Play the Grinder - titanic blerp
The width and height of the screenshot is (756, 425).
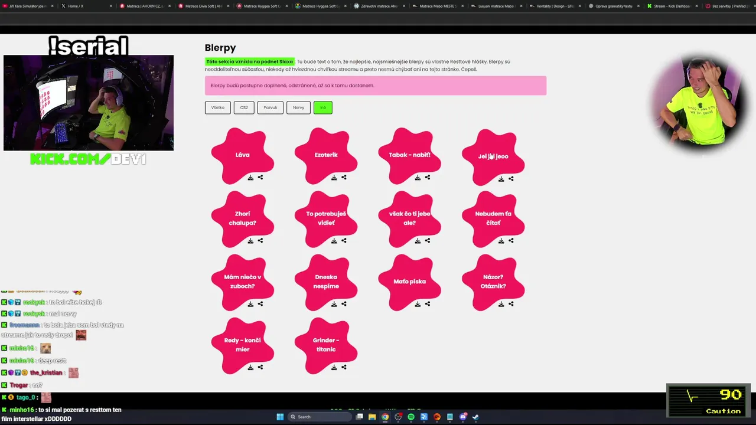[326, 345]
